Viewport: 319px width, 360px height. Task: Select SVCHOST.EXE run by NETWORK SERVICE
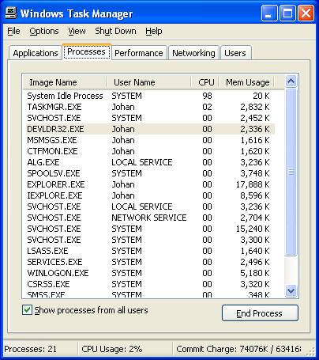tap(150, 218)
